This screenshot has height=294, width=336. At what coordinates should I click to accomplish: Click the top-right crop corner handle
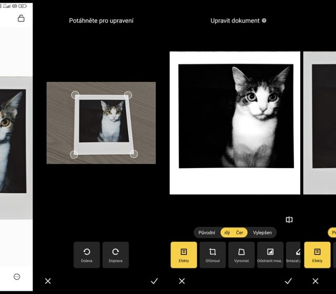128,96
